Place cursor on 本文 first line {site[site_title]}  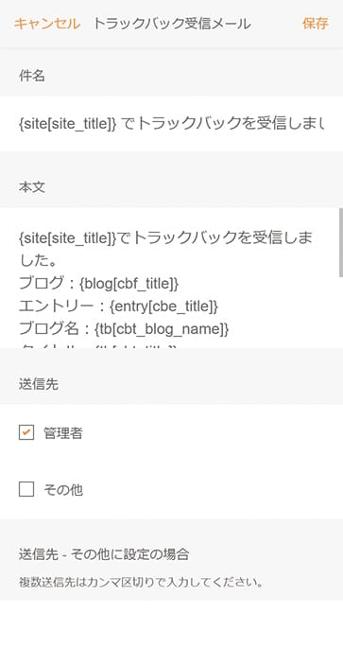165,238
